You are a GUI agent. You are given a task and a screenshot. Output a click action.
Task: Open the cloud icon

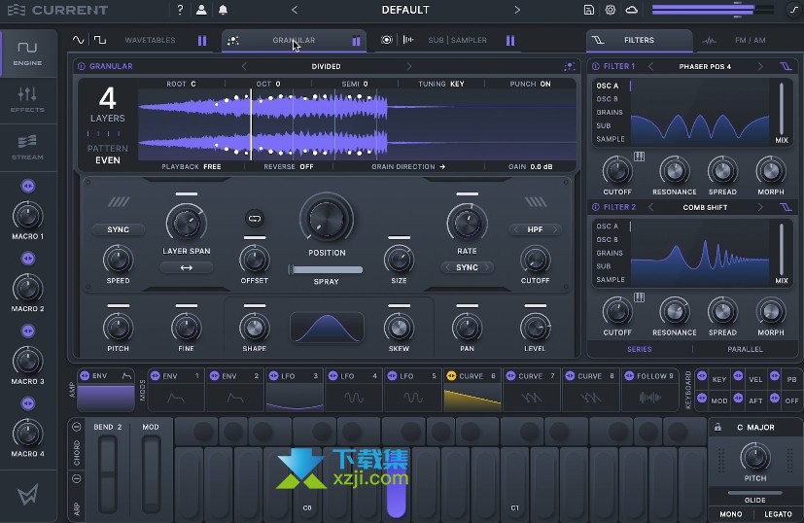pyautogui.click(x=632, y=10)
